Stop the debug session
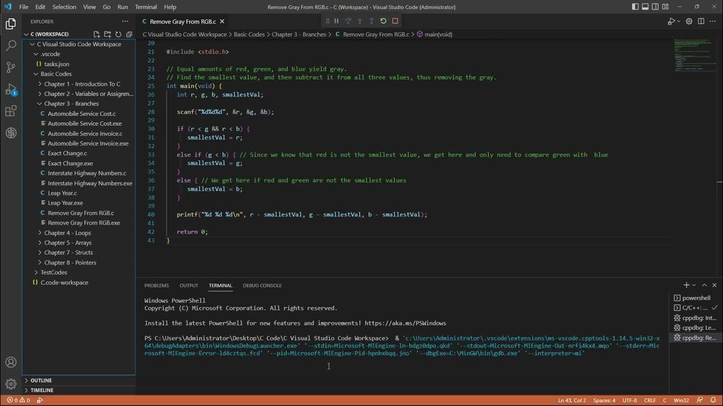This screenshot has height=406, width=723. 395,21
